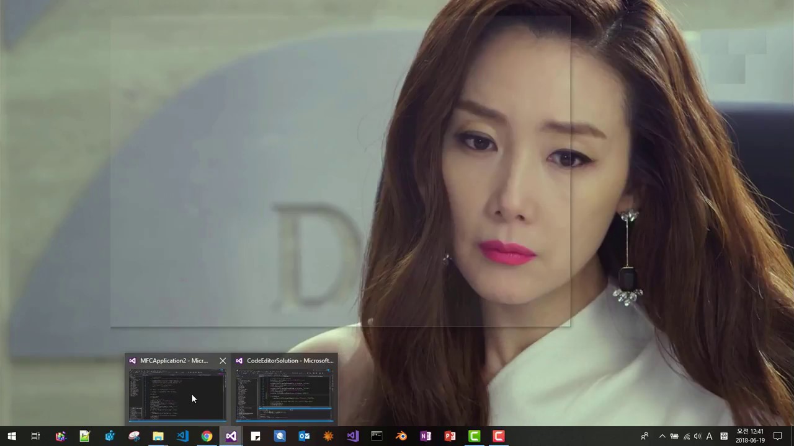Image resolution: width=794 pixels, height=446 pixels.
Task: Toggle the Korean 한 input language indicator
Action: tap(724, 436)
